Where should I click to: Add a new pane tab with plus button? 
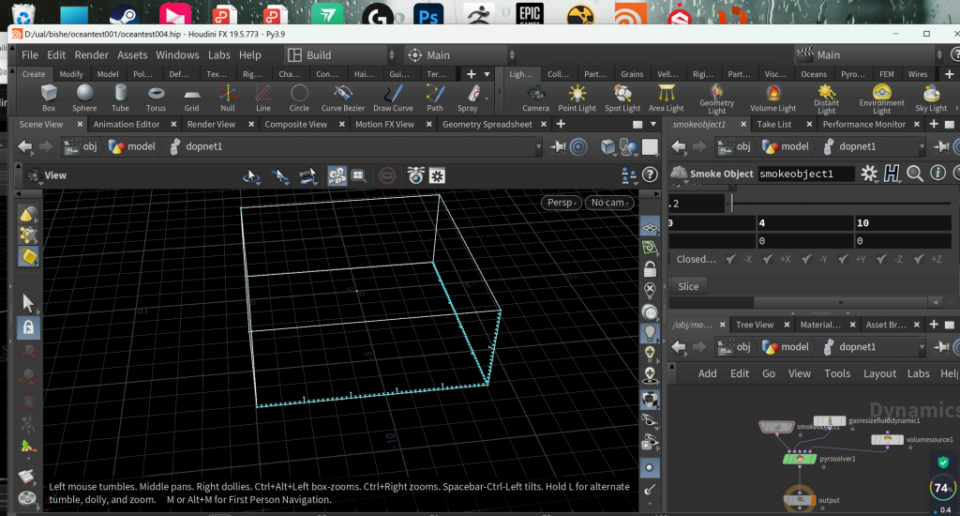click(x=561, y=125)
